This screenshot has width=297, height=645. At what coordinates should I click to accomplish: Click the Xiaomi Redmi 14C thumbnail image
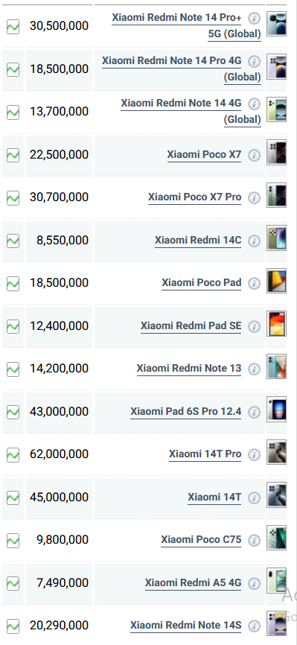(x=276, y=238)
